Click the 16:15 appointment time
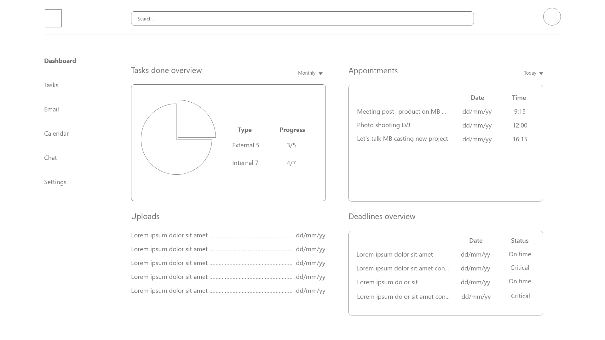Viewport: 605px width, 340px height. [x=520, y=139]
